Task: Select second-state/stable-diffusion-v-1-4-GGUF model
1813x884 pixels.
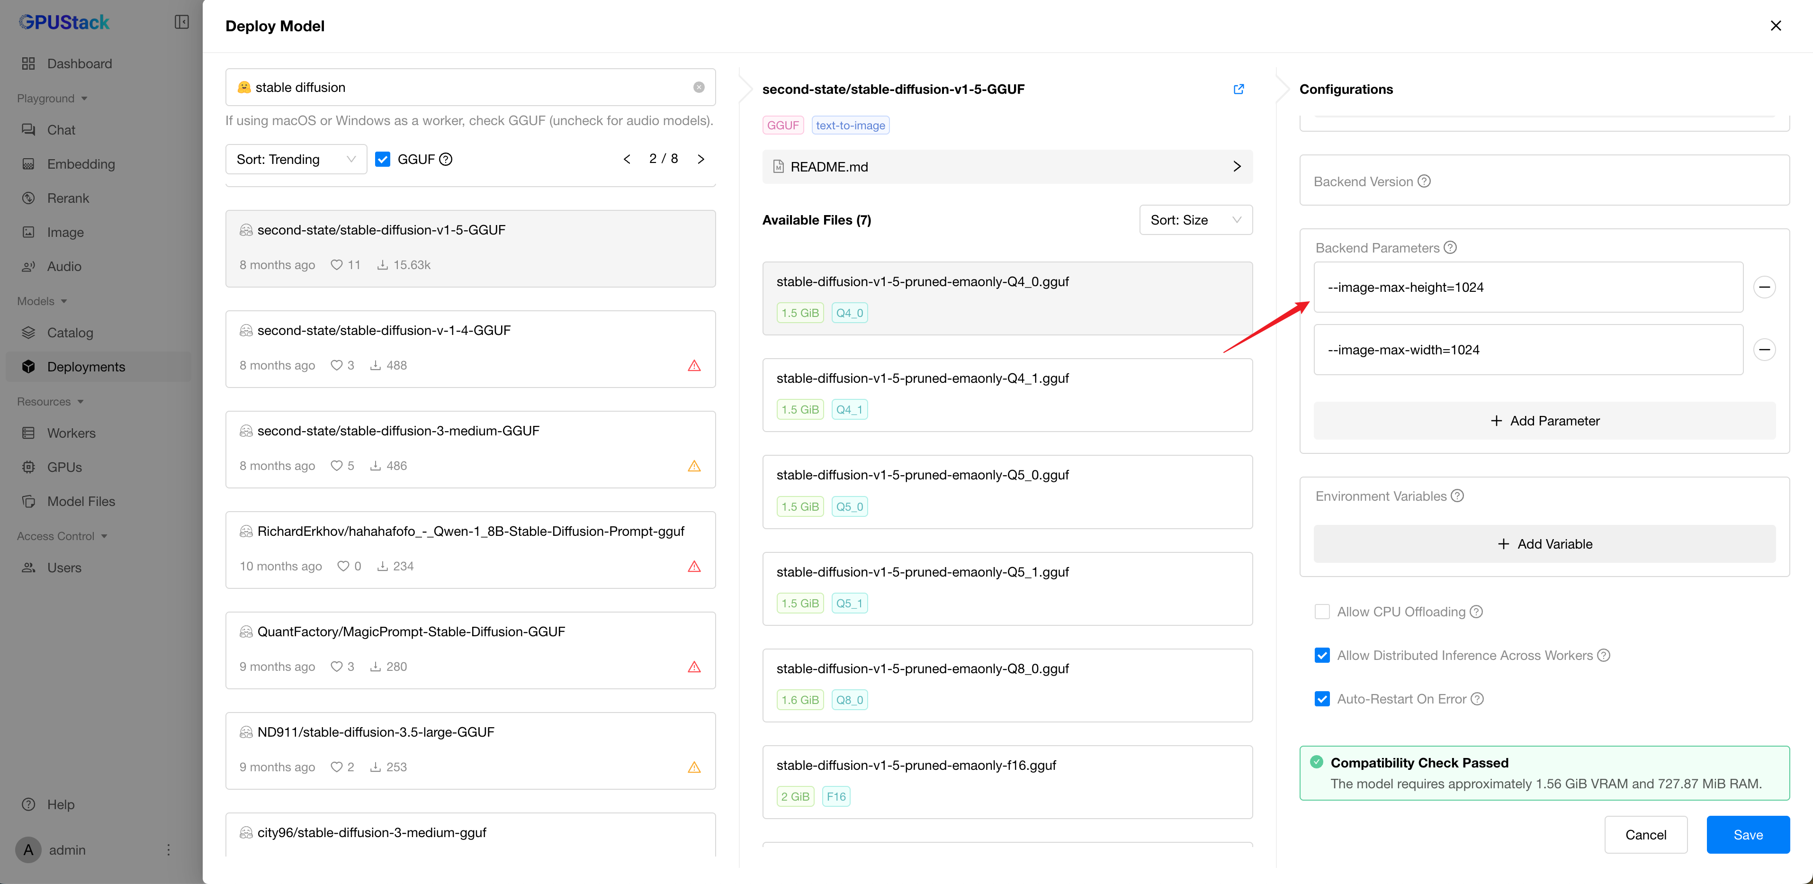Action: coord(470,348)
